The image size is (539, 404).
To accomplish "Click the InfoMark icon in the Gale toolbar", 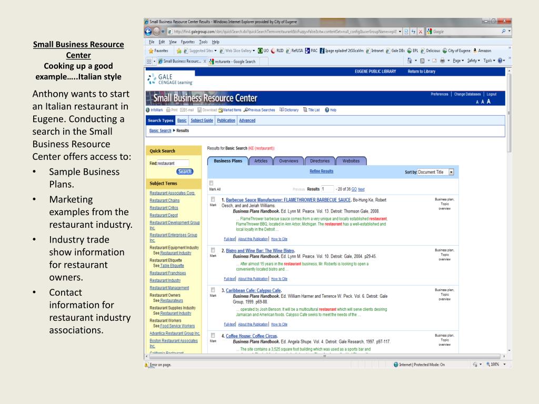I will 148,110.
